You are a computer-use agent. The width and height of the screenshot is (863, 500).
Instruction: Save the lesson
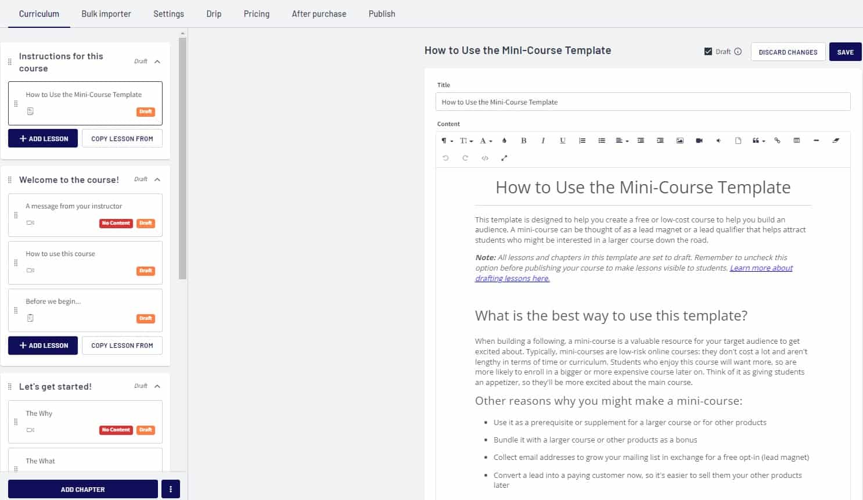845,52
